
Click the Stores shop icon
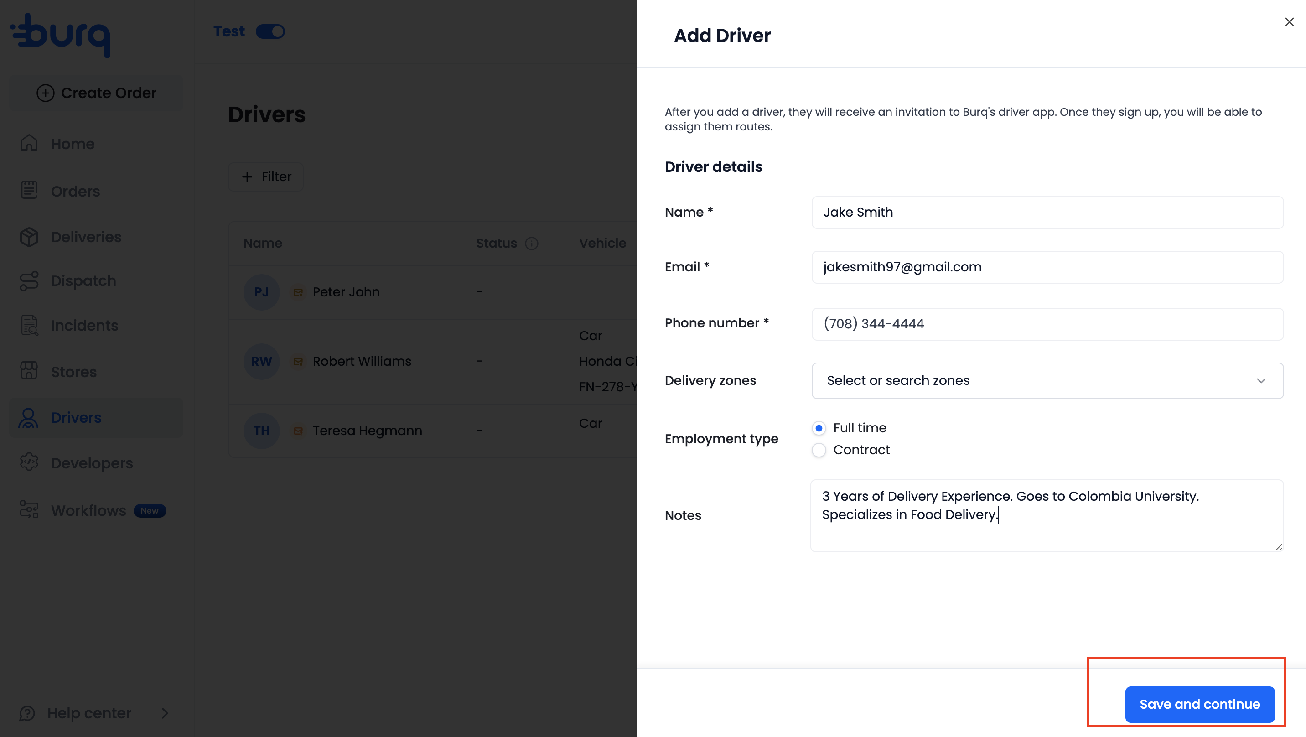29,371
